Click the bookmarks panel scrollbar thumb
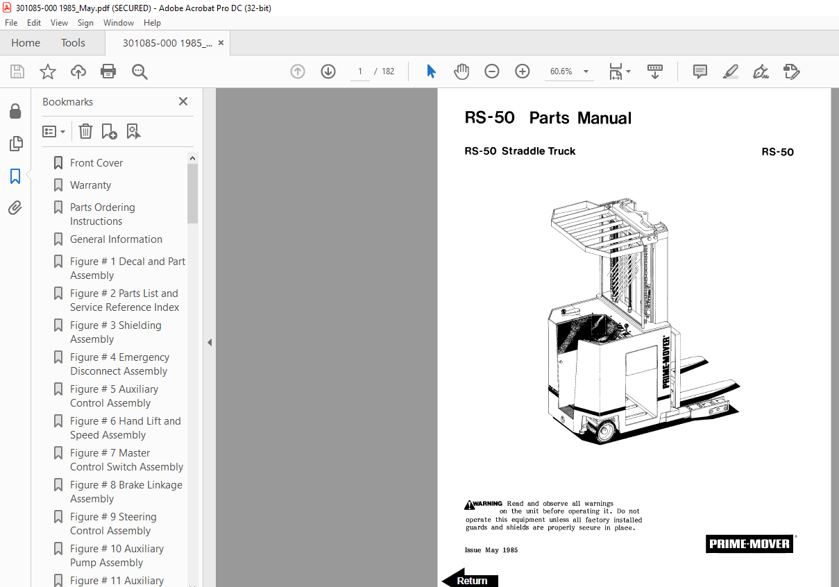The image size is (839, 587). pos(192,194)
